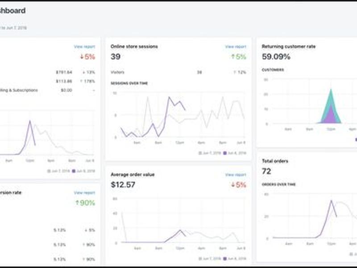Screen dimensions: 357x268
Task: Select the Returning customer rate heading
Action: pyautogui.click(x=288, y=46)
